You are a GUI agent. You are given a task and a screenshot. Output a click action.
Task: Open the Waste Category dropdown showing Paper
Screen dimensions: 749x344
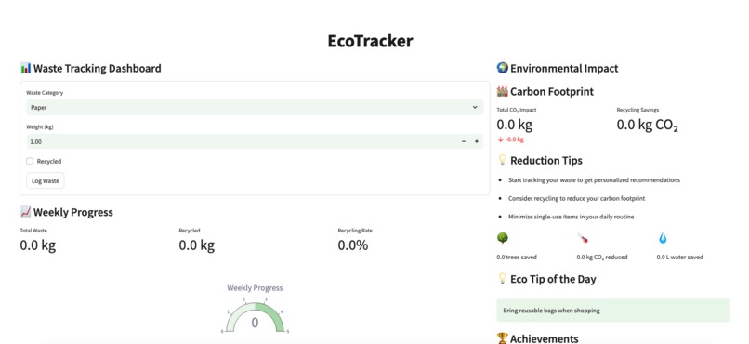coord(255,108)
